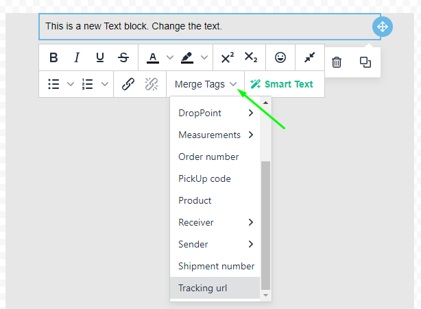
Task: Click the subscript icon
Action: tap(251, 58)
